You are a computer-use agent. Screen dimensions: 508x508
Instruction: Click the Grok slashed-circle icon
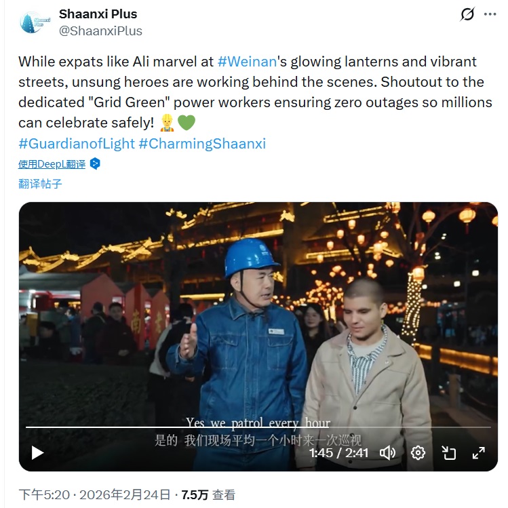click(467, 15)
